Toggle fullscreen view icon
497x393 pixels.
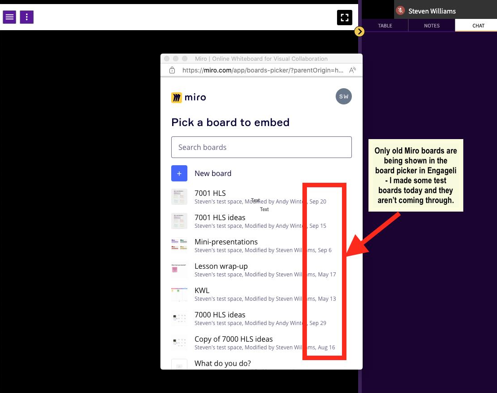click(345, 18)
